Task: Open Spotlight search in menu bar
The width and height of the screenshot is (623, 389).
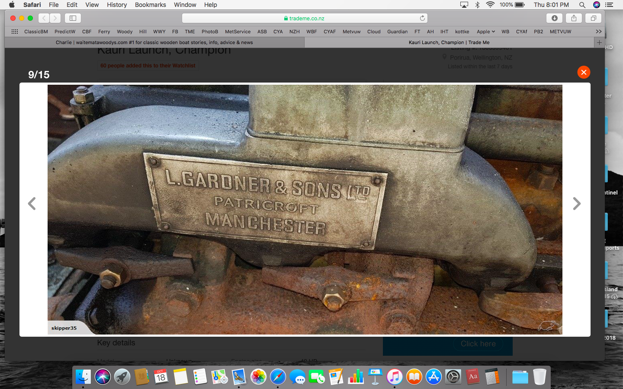Action: click(582, 5)
